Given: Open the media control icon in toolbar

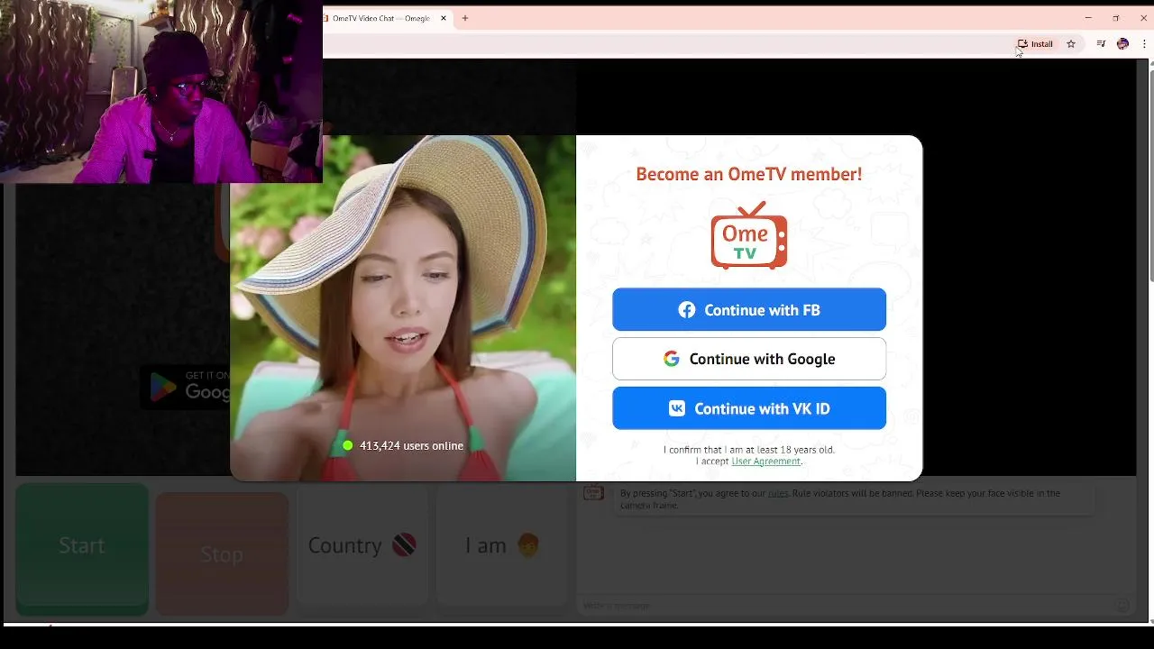Looking at the screenshot, I should coord(1101,43).
